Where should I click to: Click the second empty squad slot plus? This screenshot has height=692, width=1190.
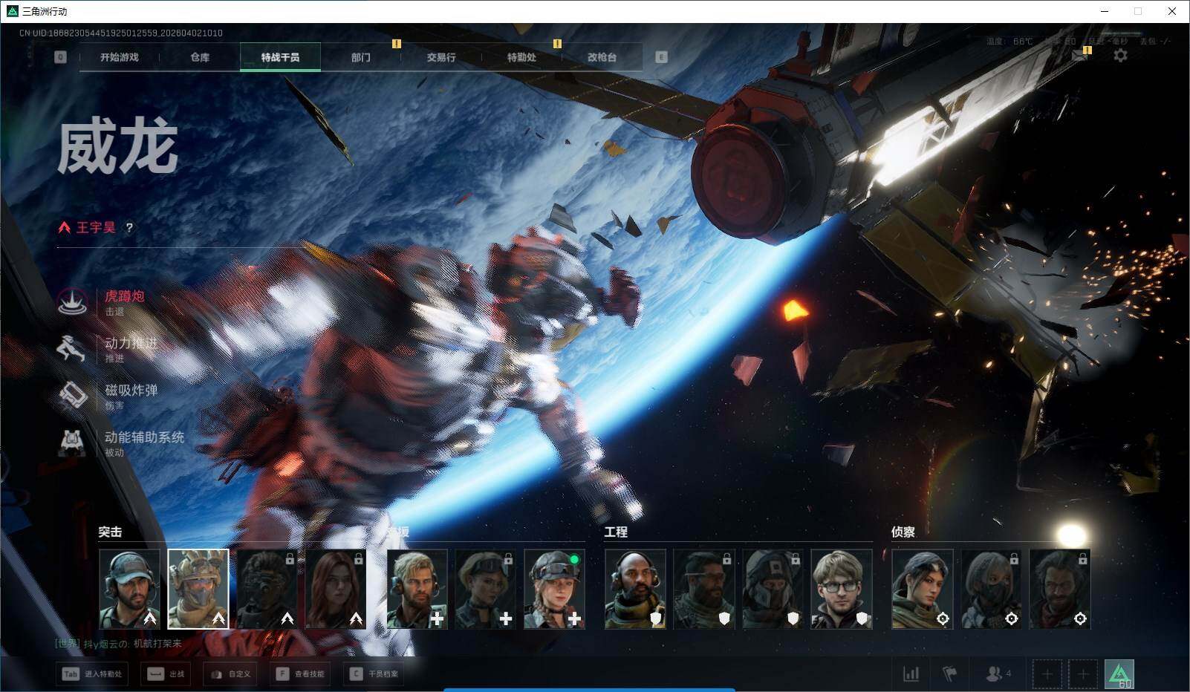pyautogui.click(x=1083, y=674)
